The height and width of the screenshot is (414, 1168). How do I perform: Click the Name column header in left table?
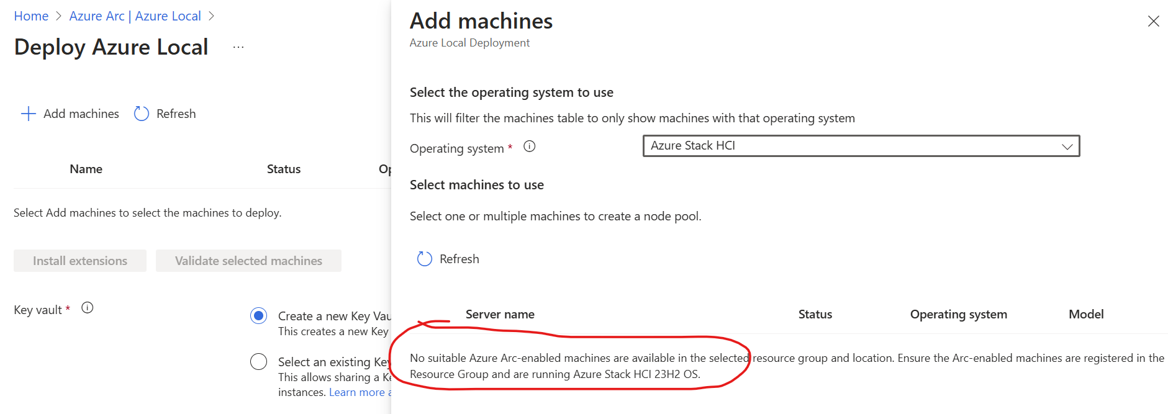click(x=86, y=169)
